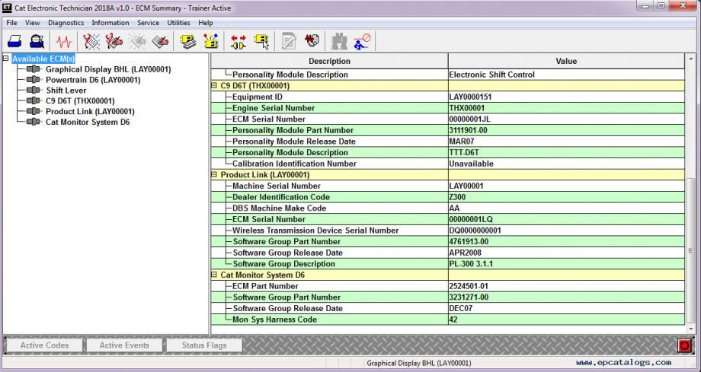The height and width of the screenshot is (372, 701).
Task: Click the Print toolbar icon
Action: click(x=15, y=41)
